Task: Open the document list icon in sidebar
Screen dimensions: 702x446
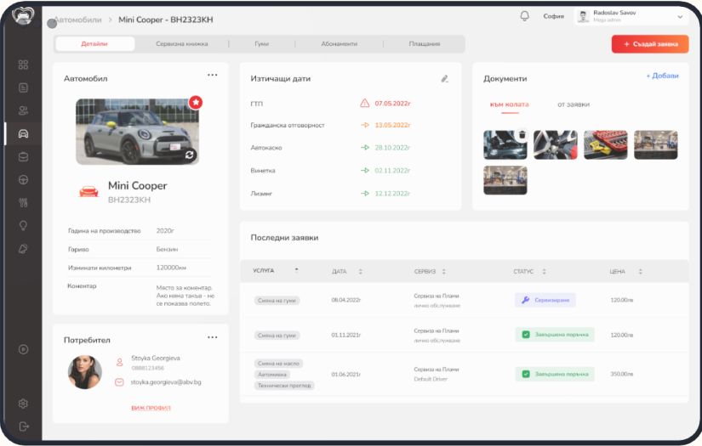Action: click(23, 88)
